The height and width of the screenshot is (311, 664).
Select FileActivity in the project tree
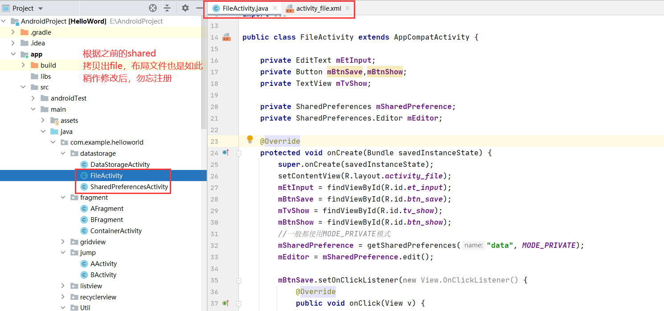(107, 176)
